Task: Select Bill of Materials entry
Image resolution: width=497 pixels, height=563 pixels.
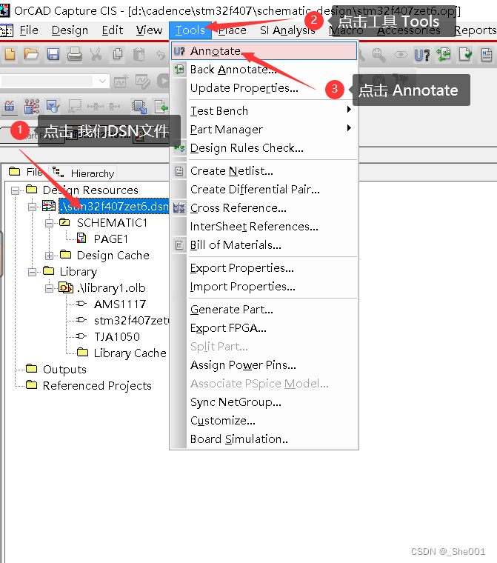Action: pyautogui.click(x=264, y=245)
